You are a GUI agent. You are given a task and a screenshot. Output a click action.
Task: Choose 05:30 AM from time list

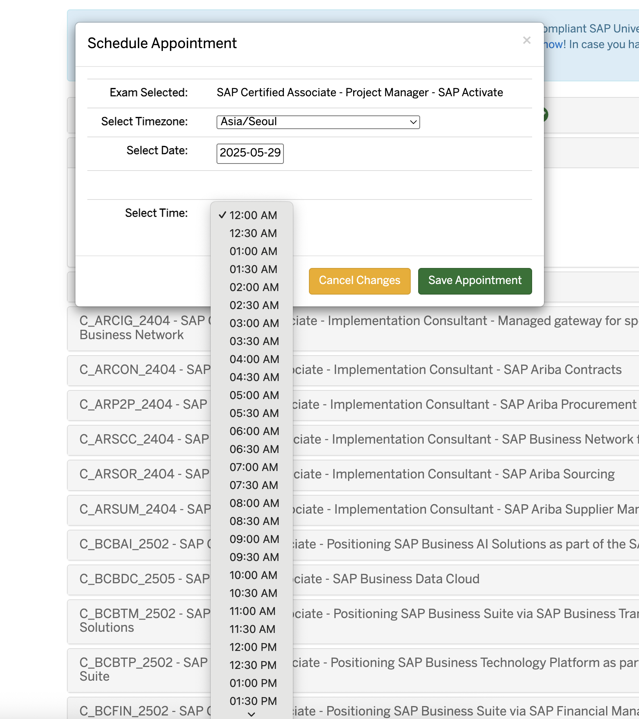click(x=252, y=413)
